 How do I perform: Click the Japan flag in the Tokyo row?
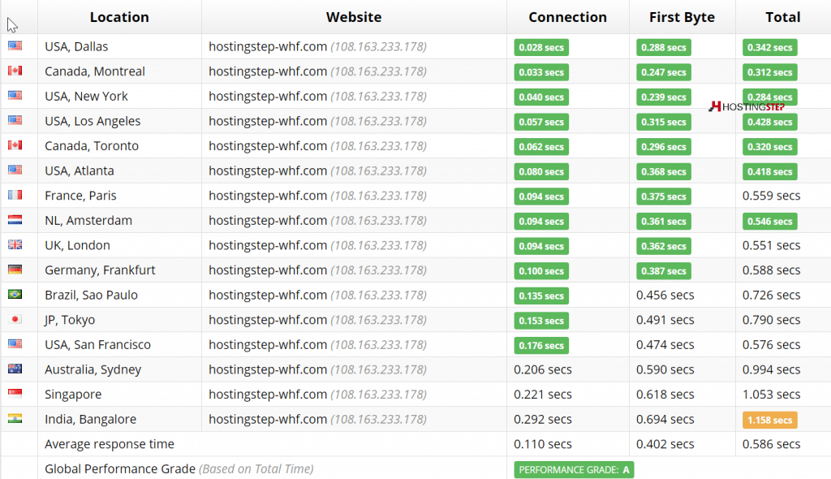pos(15,319)
